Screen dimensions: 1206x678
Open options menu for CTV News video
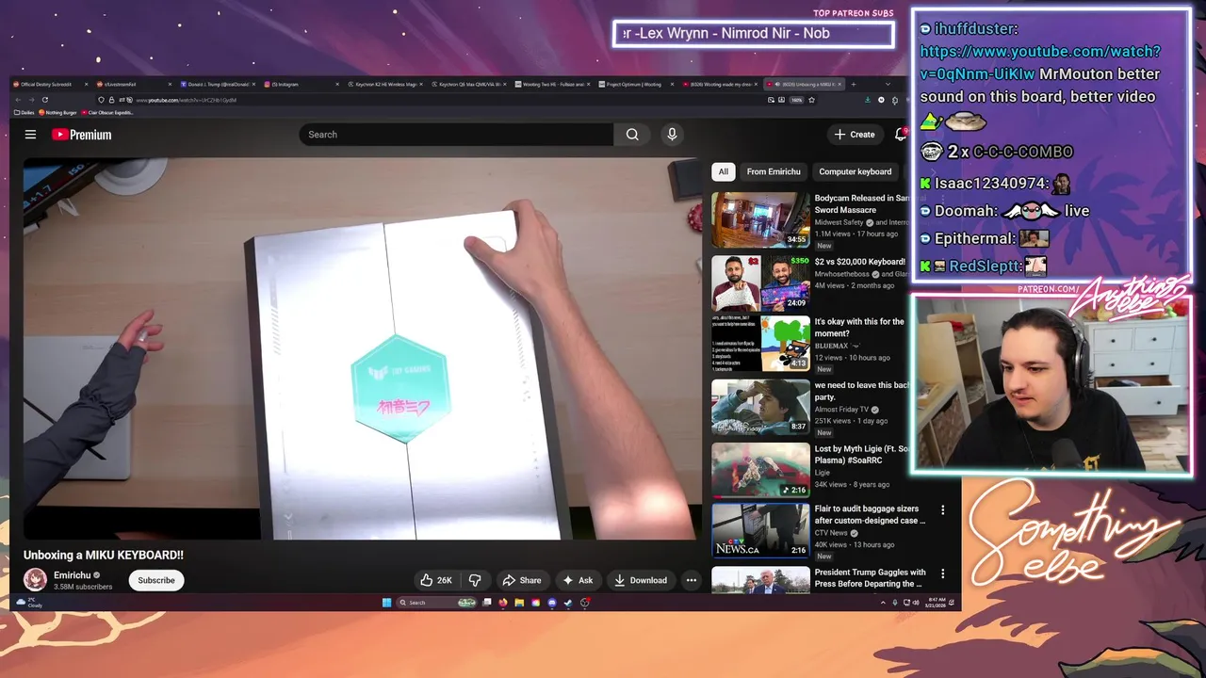coord(942,509)
